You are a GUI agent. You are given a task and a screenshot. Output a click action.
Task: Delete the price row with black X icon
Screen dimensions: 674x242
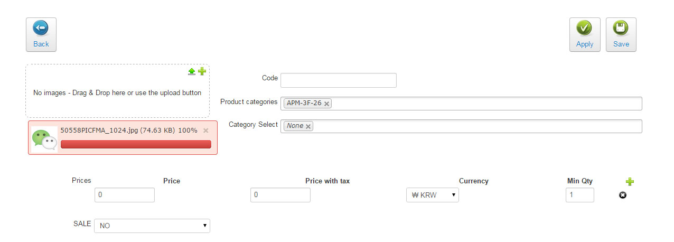[623, 196]
